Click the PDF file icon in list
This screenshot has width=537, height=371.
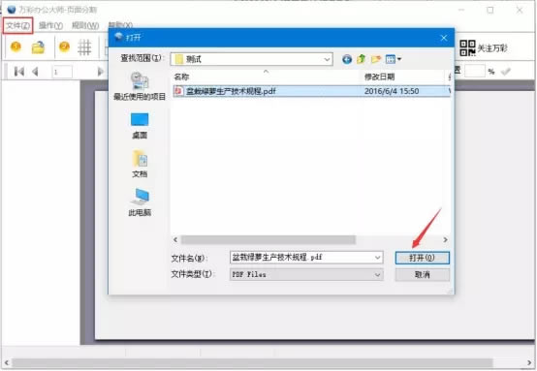point(178,91)
